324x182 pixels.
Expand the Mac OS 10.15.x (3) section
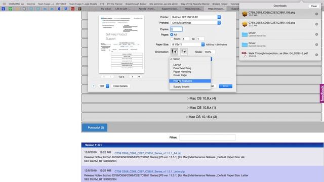point(201,117)
